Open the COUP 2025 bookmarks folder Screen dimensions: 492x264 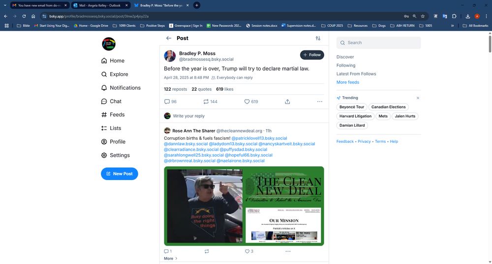332,26
